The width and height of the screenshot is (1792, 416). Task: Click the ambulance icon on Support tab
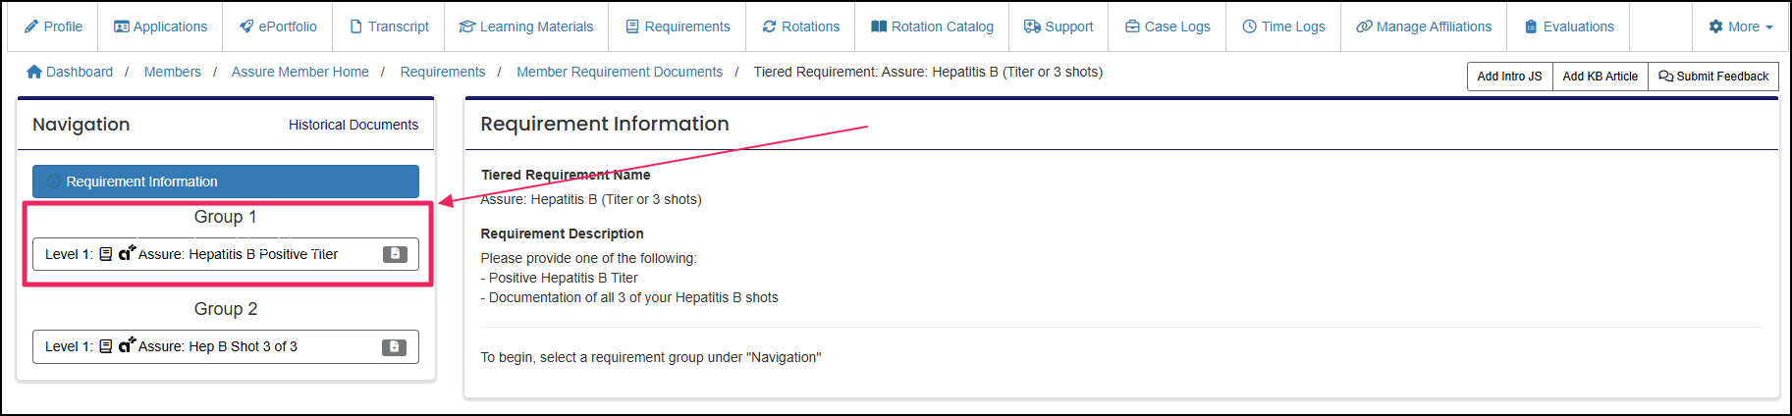click(x=1032, y=26)
